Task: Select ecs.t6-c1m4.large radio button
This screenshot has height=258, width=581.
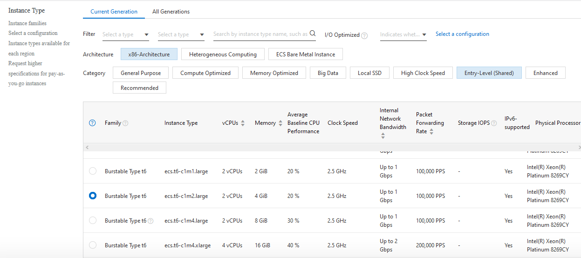Action: click(x=93, y=220)
